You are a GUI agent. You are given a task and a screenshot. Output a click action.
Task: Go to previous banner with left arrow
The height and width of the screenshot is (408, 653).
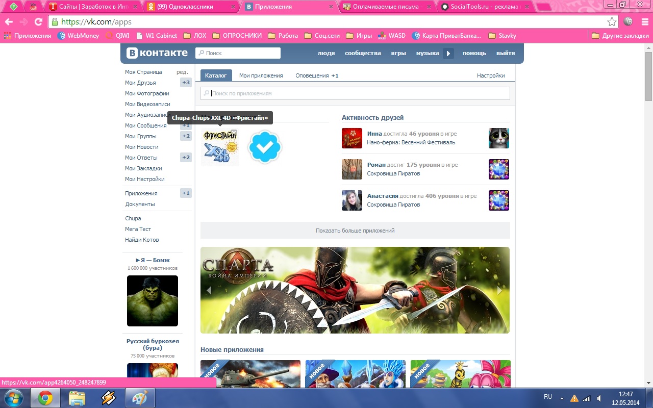pos(209,290)
